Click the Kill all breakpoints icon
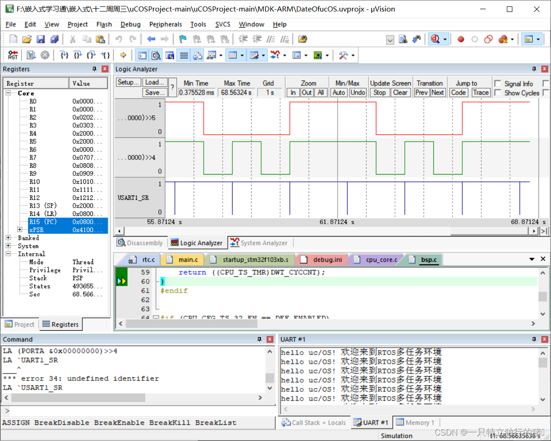 (x=503, y=40)
